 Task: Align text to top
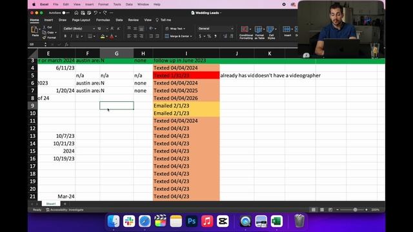129,28
